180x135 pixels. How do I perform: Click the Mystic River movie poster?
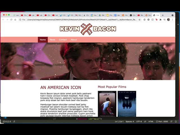127,104
